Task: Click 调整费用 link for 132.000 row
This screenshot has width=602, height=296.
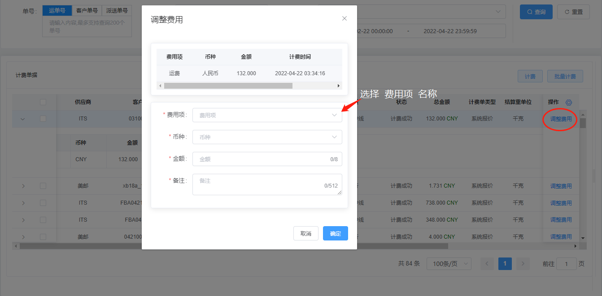Action: [x=561, y=119]
